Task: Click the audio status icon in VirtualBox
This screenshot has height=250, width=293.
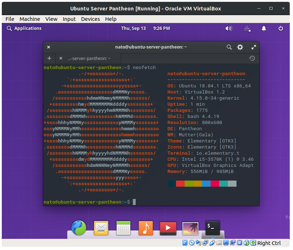Action: (198, 243)
